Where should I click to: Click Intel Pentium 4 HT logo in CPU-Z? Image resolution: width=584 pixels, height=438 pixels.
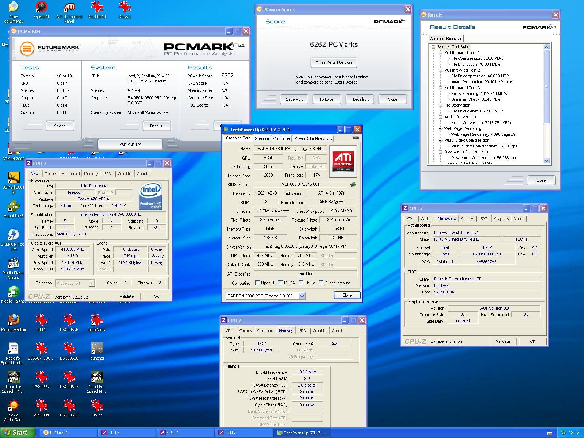tap(150, 196)
